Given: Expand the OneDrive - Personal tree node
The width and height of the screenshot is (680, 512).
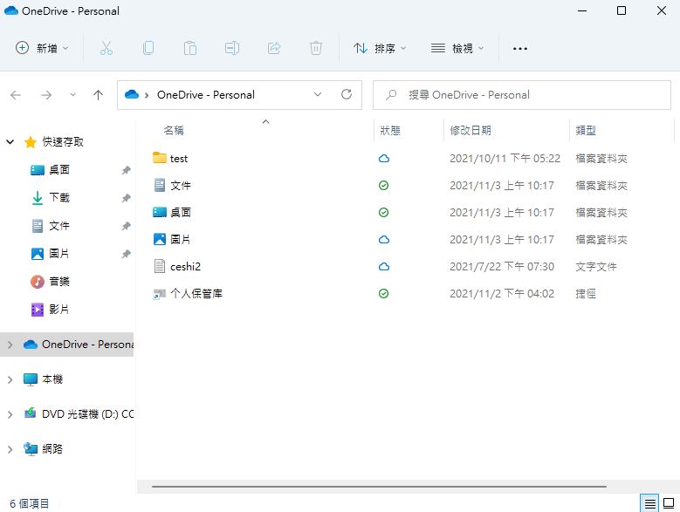Looking at the screenshot, I should click(x=10, y=345).
